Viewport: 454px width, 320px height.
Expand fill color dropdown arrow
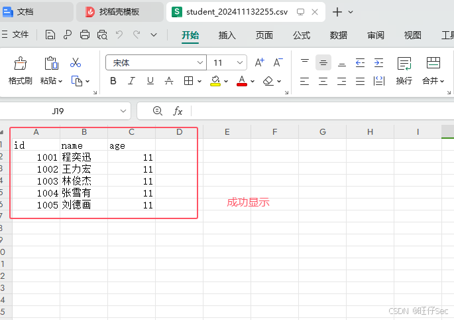(226, 81)
